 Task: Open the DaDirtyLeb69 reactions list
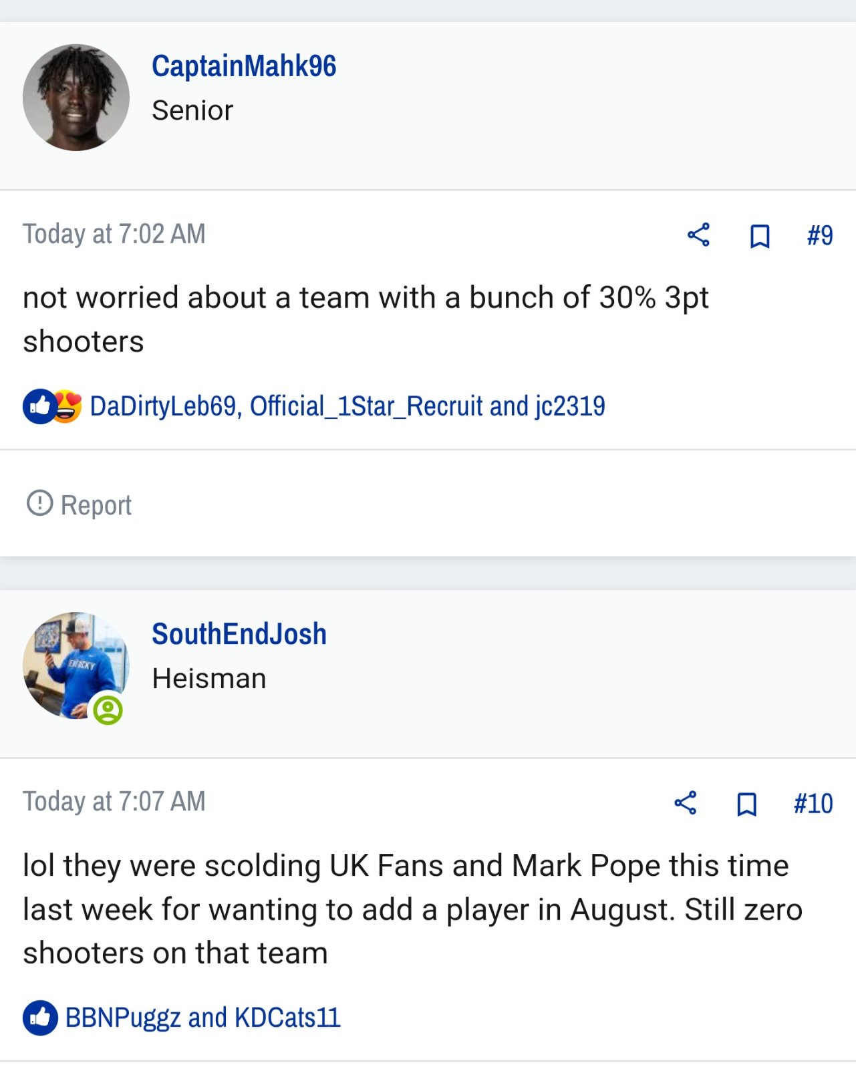(x=347, y=406)
